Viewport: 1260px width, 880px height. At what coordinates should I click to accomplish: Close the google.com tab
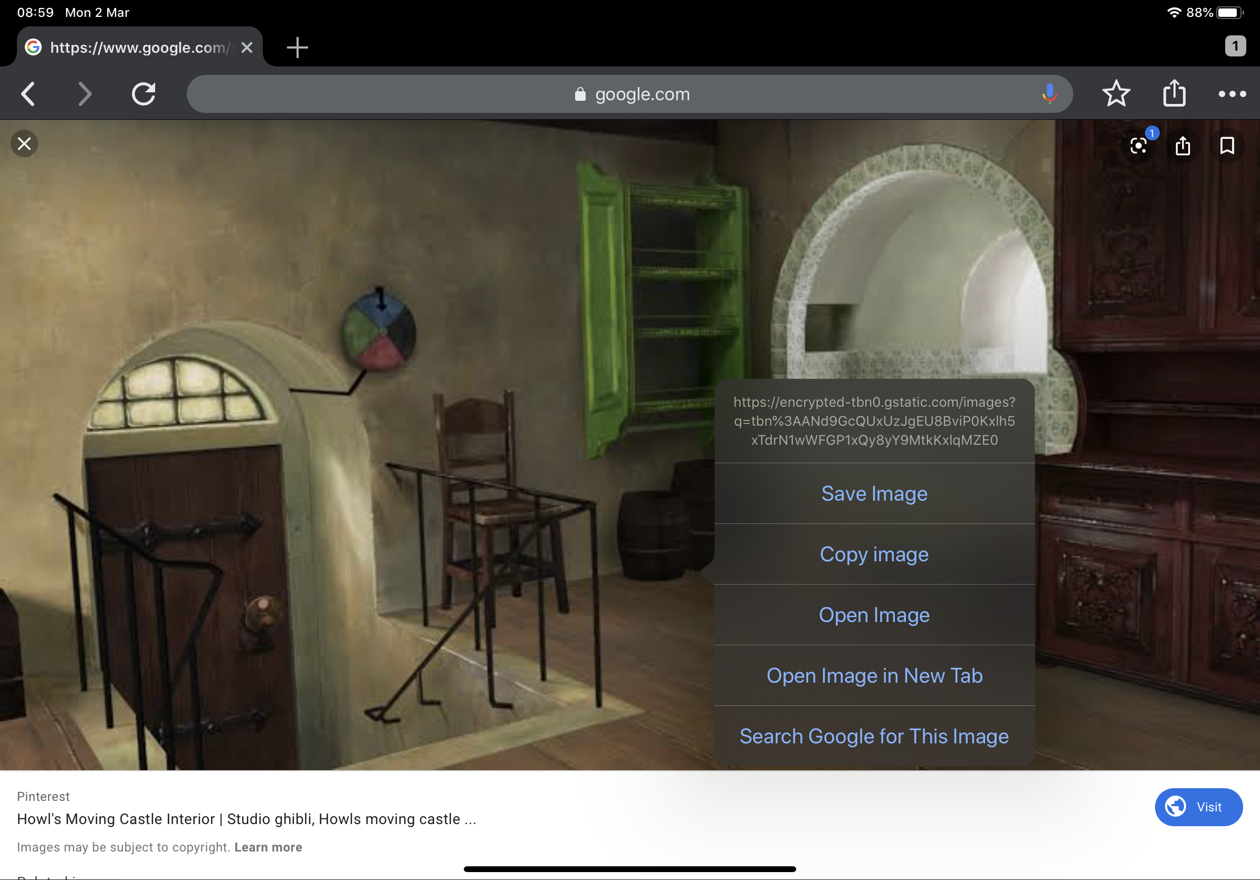coord(247,47)
